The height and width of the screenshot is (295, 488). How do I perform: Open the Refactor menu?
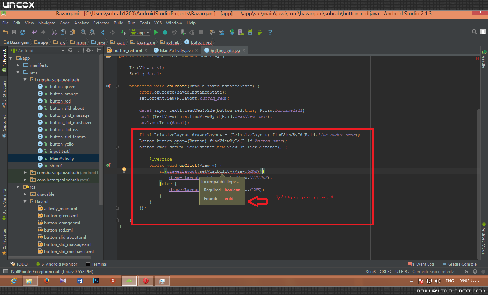point(101,23)
